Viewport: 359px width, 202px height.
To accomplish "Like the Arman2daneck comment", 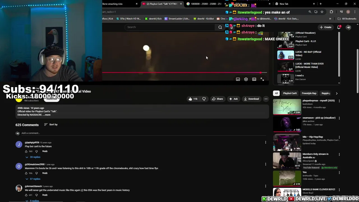I will (26, 195).
